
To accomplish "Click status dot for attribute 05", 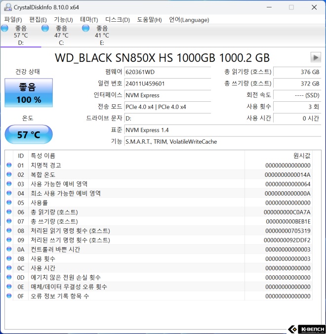I will [x=9, y=203].
